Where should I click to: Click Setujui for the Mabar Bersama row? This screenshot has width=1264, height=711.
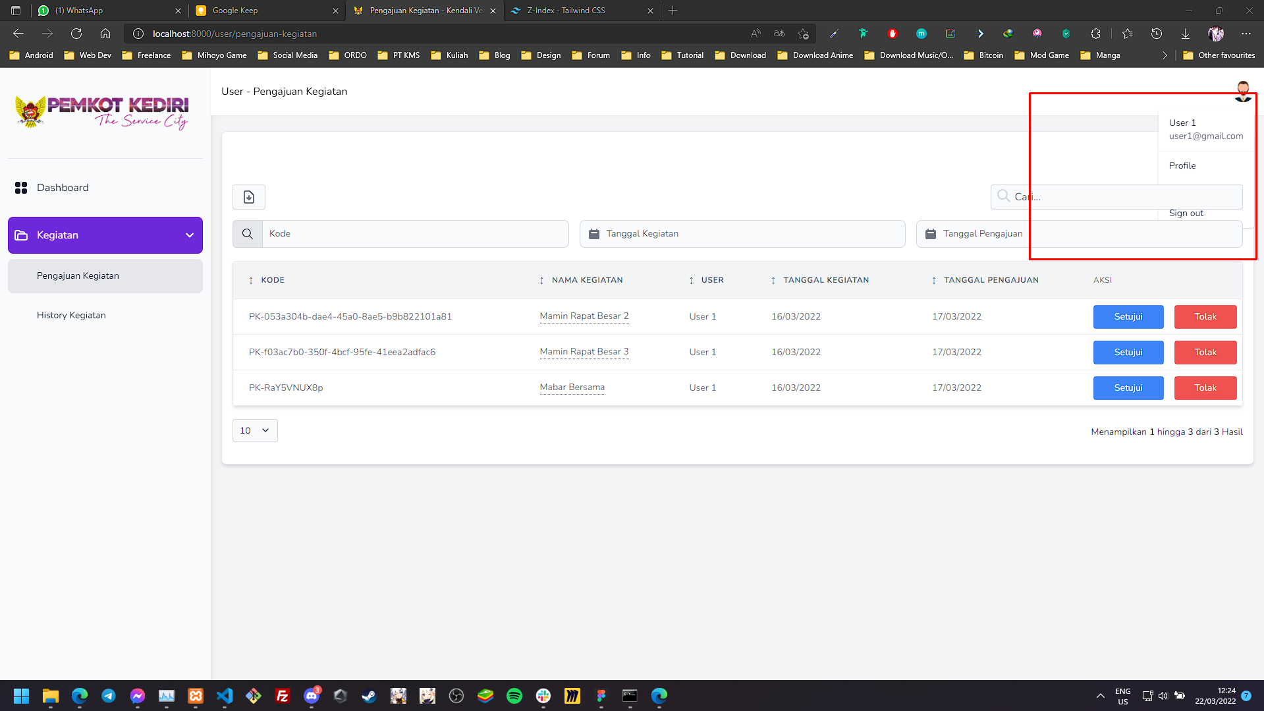coord(1128,387)
